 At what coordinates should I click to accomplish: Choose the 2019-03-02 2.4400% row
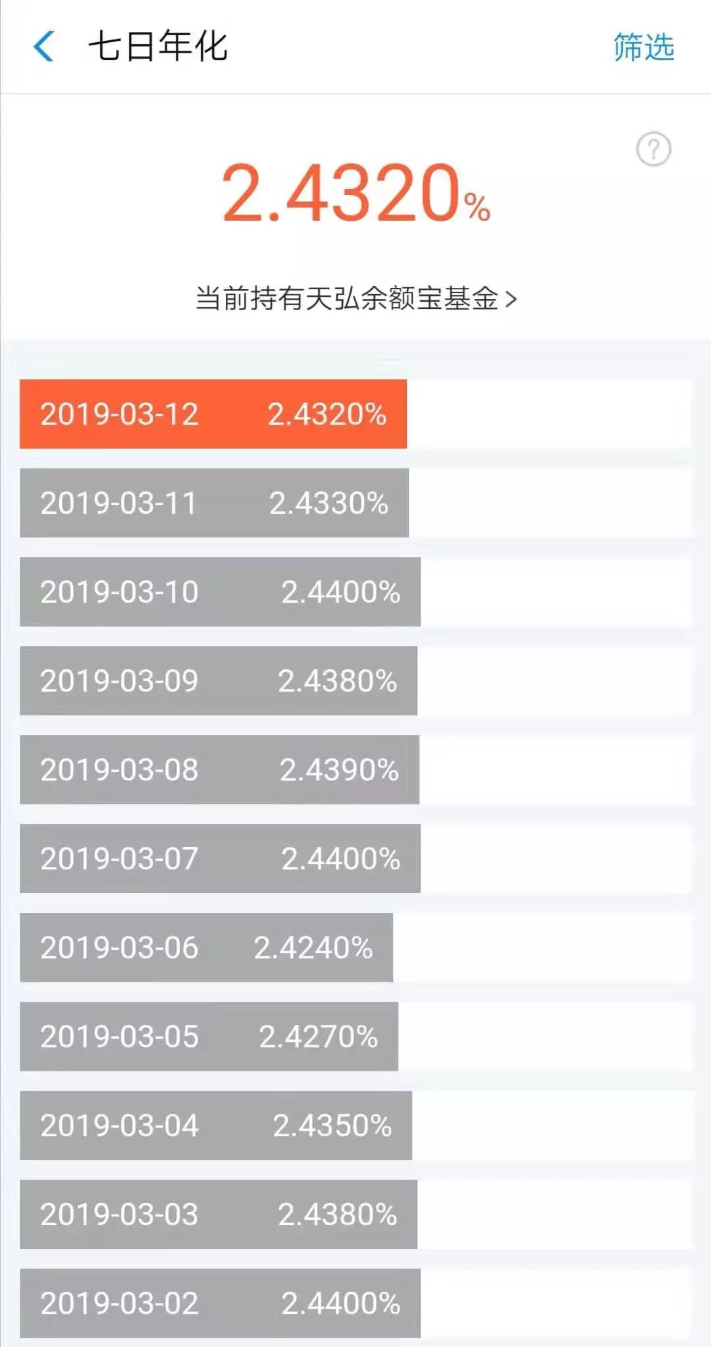[220, 1304]
